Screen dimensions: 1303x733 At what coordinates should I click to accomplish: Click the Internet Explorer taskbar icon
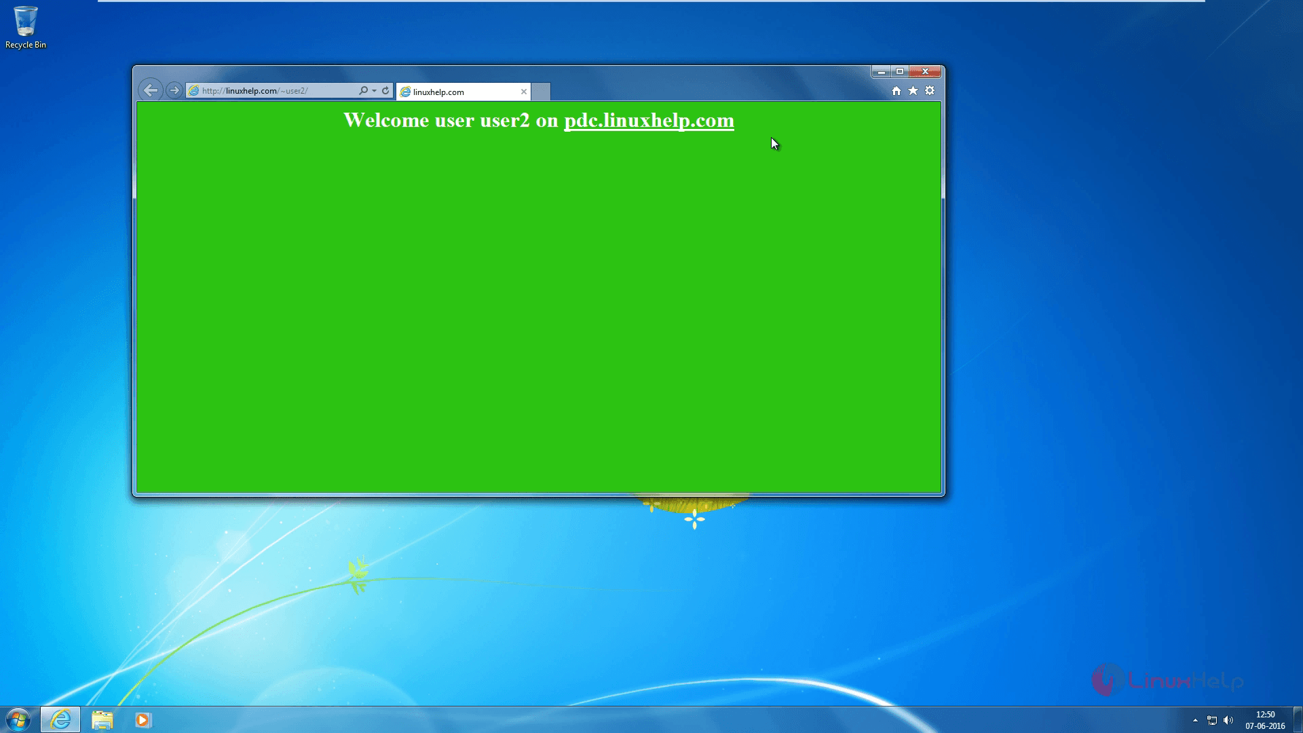pos(60,719)
